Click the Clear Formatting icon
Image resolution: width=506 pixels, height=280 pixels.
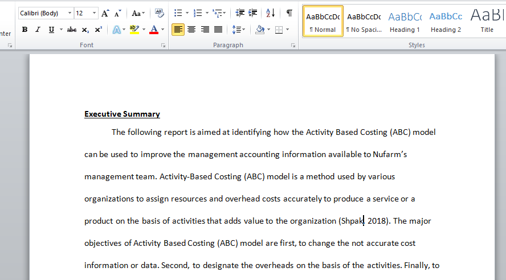click(159, 13)
